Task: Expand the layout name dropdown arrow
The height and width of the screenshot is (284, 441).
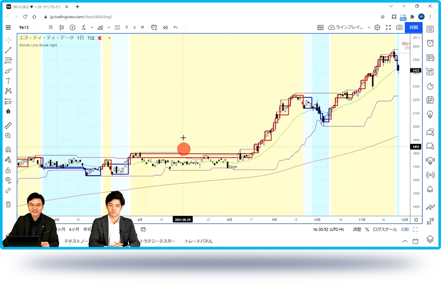Action: (369, 27)
